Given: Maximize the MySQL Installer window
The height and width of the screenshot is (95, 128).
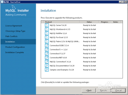Looking at the screenshot, I should [x=123, y=2].
